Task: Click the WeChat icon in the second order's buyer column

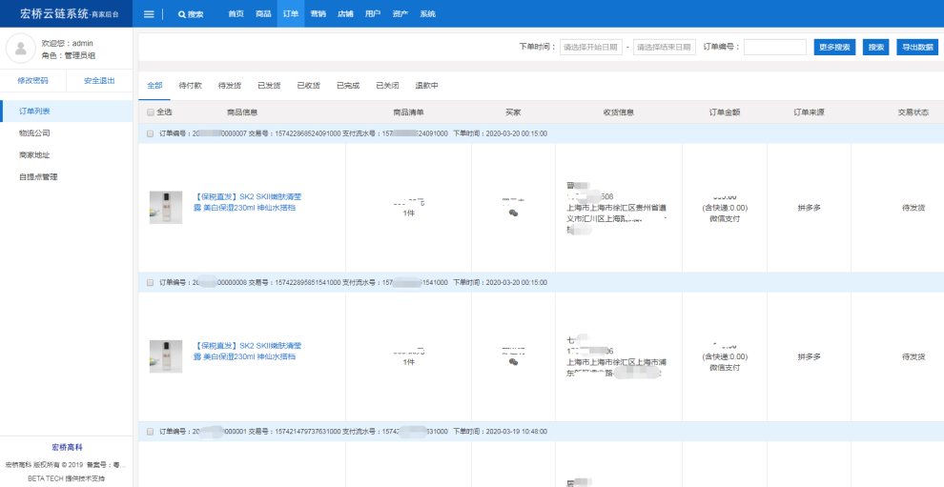Action: pyautogui.click(x=513, y=362)
